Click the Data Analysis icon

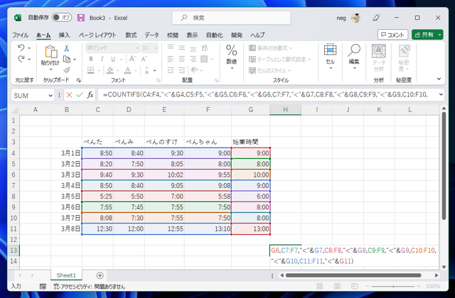[379, 51]
